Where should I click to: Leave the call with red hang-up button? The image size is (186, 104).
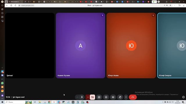coord(133,97)
